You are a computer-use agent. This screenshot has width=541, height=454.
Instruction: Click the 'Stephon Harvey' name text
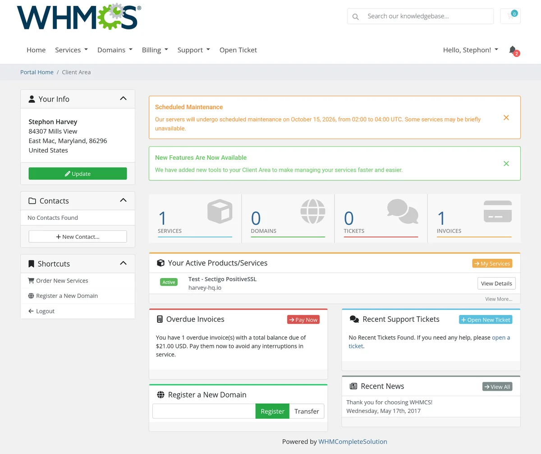tap(53, 122)
